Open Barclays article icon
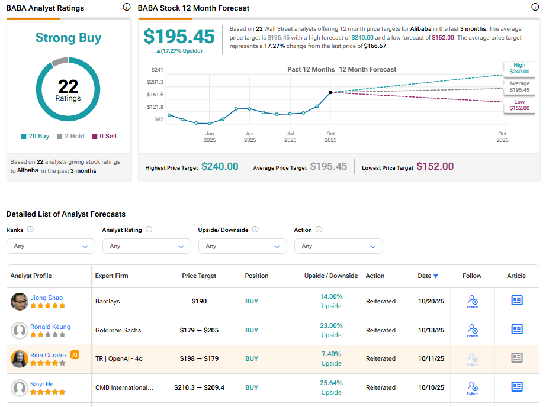 coord(516,301)
